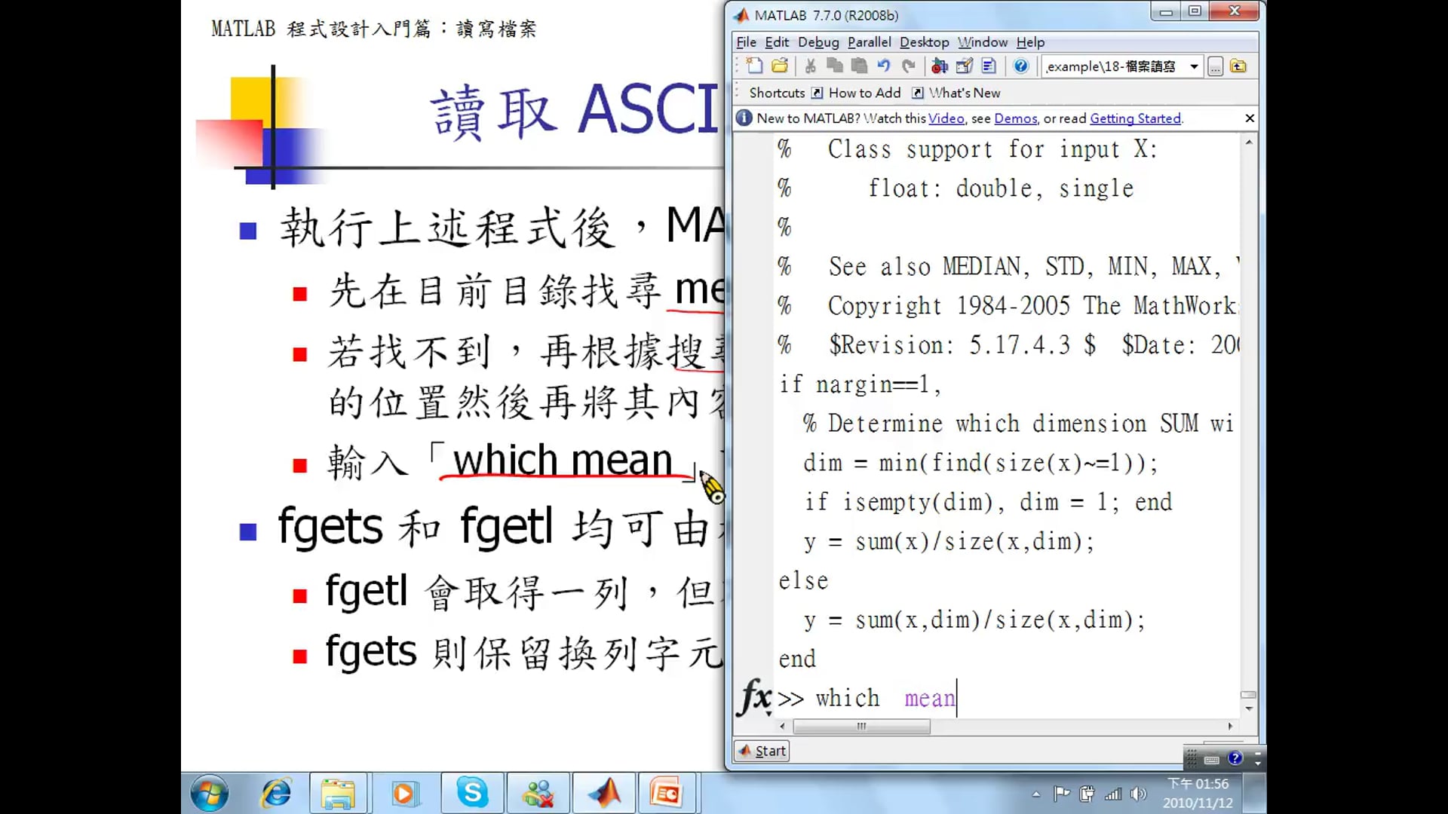Follow the Getting Started link
The height and width of the screenshot is (814, 1448).
pos(1135,118)
